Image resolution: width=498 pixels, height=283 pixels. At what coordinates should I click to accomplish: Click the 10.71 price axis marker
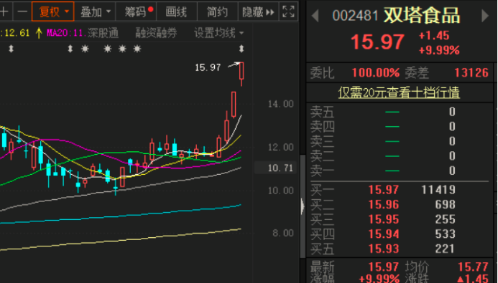click(x=276, y=168)
